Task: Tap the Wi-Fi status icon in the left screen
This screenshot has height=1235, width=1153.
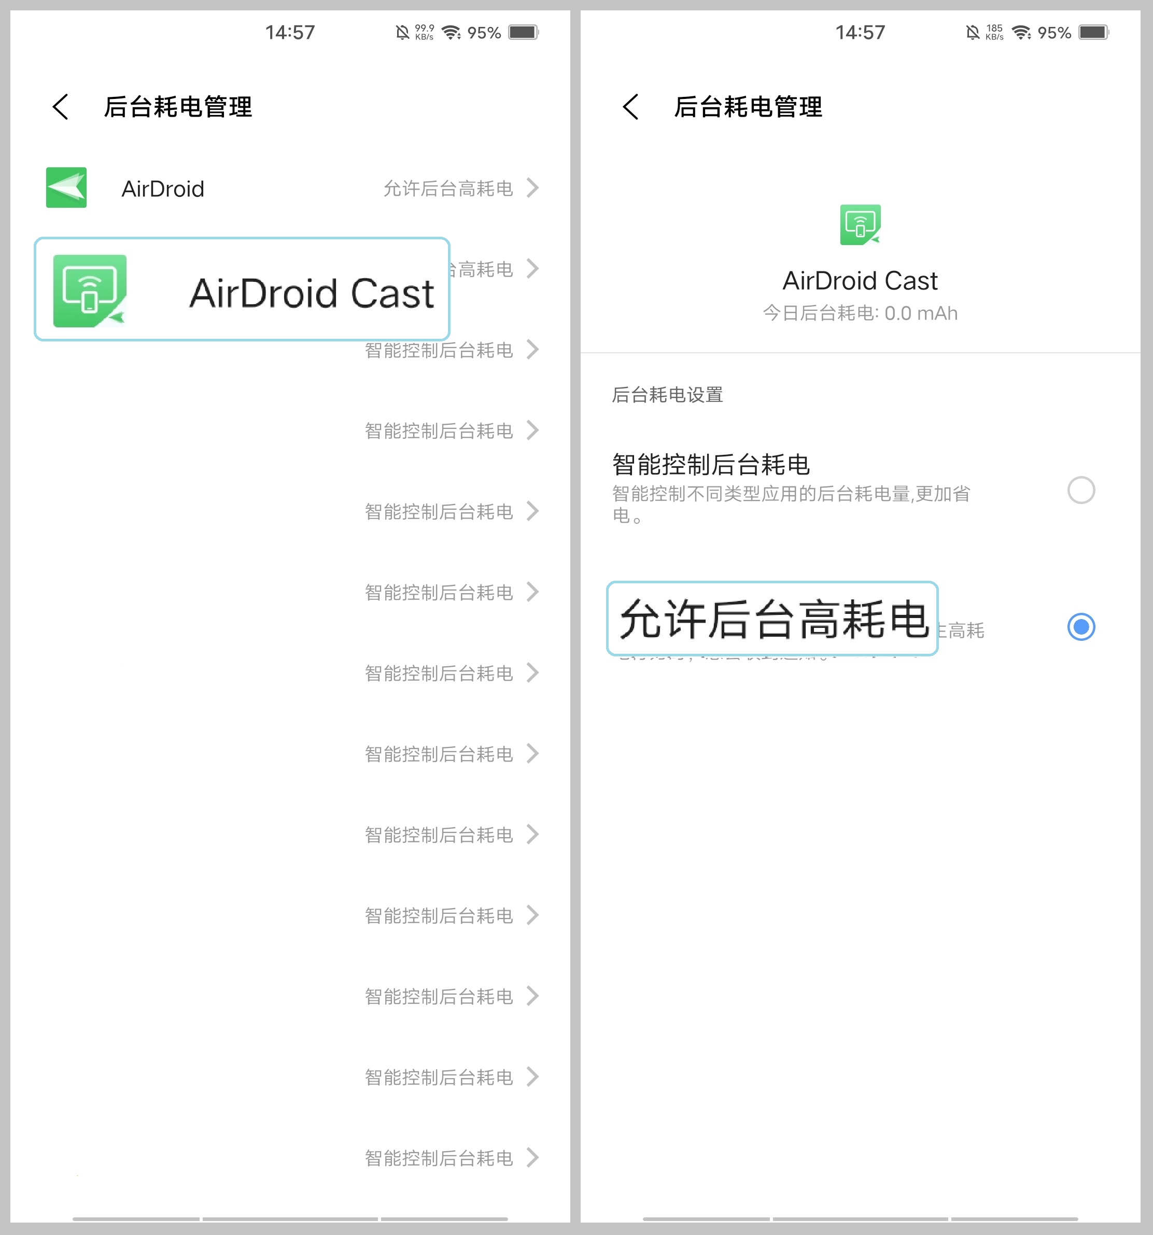Action: [451, 32]
